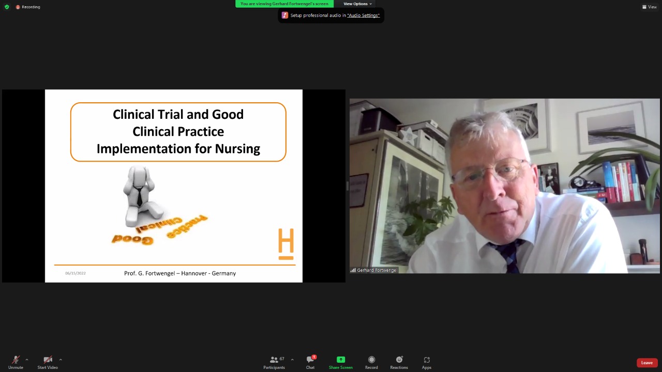This screenshot has width=662, height=372.
Task: Start Video camera toggle
Action: pos(48,362)
